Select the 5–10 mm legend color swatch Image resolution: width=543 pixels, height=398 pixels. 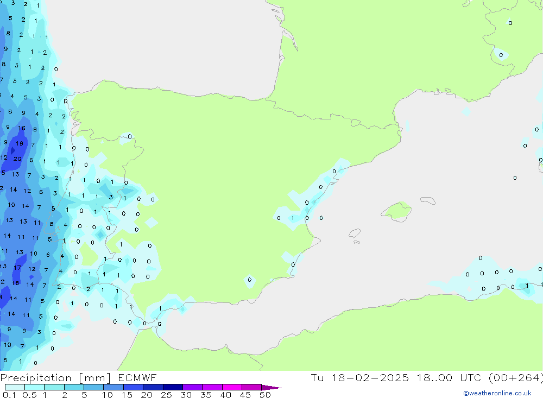tap(93, 387)
